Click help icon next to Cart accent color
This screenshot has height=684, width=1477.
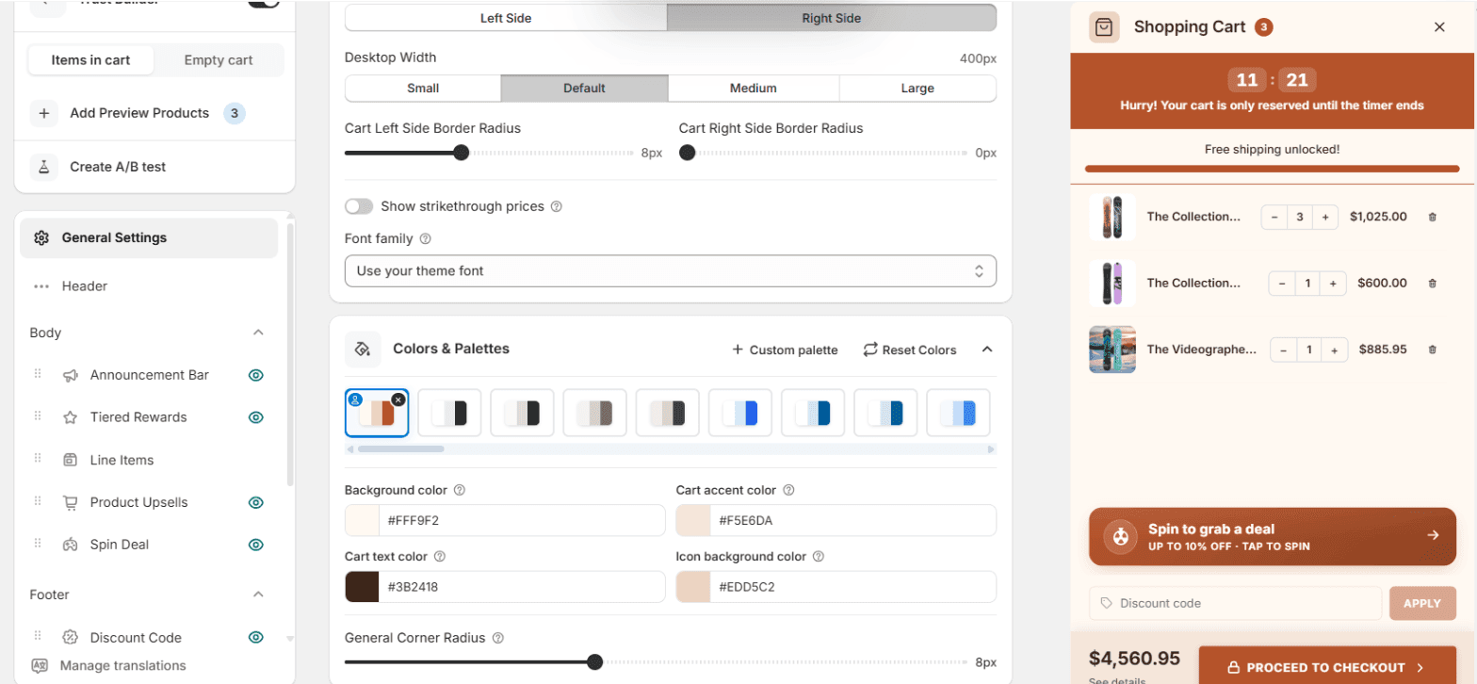[788, 491]
